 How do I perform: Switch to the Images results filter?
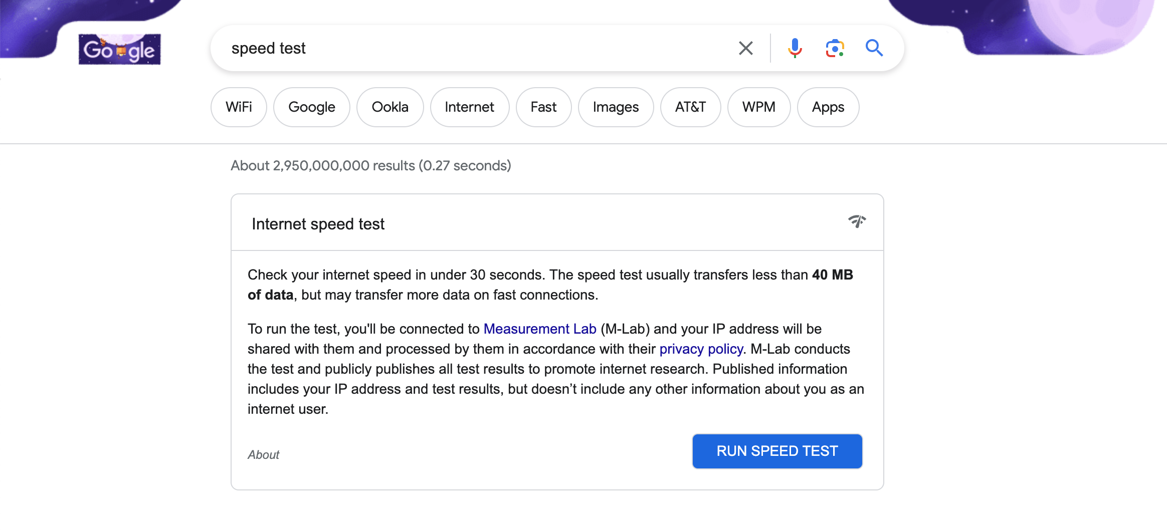point(616,107)
